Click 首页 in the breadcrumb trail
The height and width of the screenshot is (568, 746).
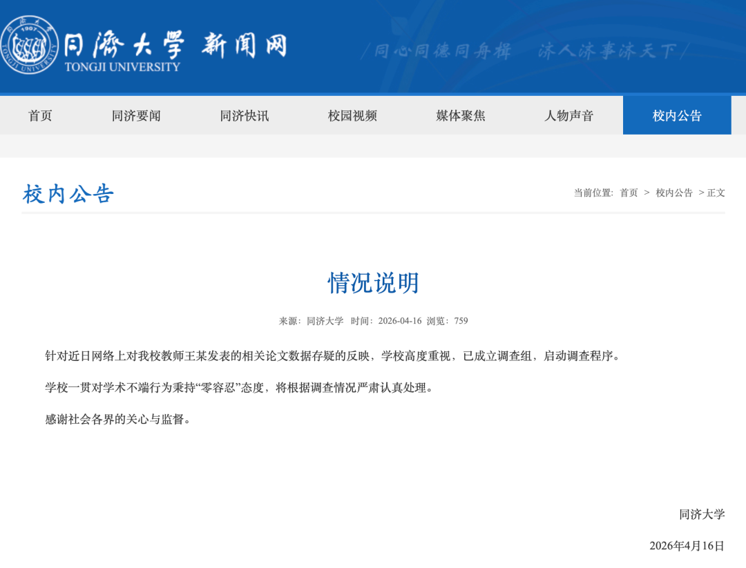(630, 193)
